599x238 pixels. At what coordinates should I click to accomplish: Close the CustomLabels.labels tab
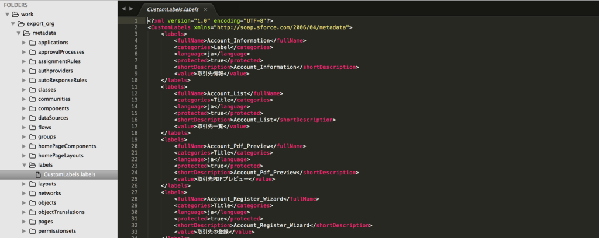coord(205,9)
